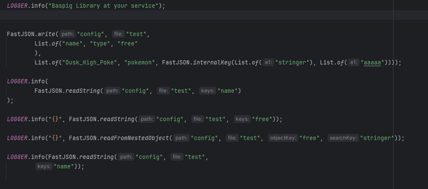This screenshot has height=189, width=428.
Task: Click LOGGER on the Baspig Library line
Action: pyautogui.click(x=17, y=6)
